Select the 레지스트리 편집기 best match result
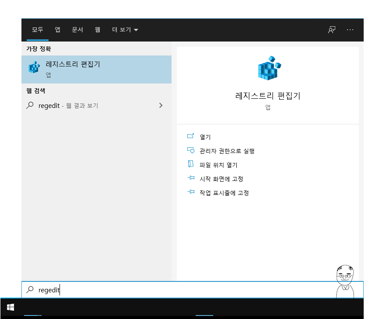This screenshot has width=365, height=319. 96,69
